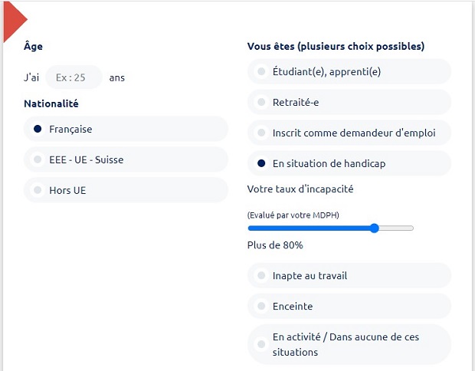
Task: Click the Evalué par votre MDPH note
Action: (293, 215)
